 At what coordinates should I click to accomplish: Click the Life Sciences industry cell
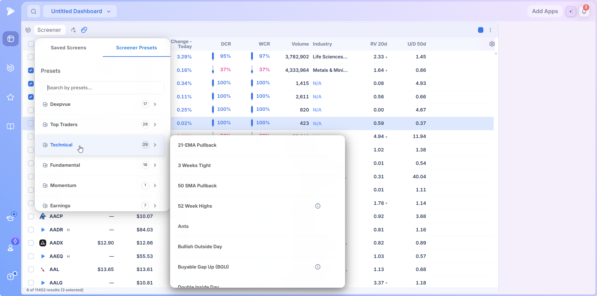(x=330, y=57)
